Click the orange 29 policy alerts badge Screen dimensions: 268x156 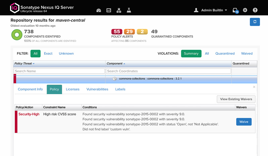point(129,31)
